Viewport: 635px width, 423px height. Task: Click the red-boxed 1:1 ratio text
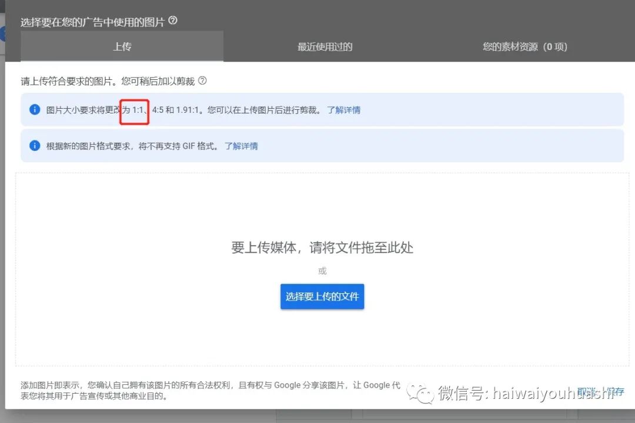tap(133, 110)
